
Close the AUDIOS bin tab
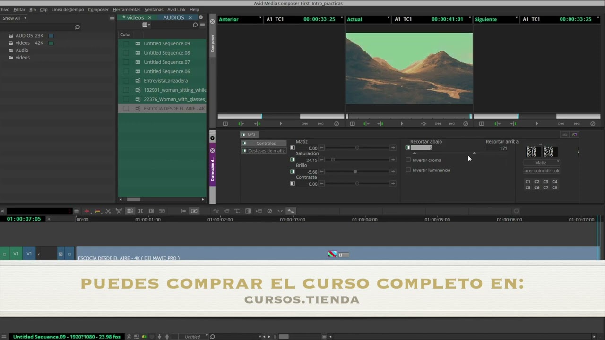pyautogui.click(x=190, y=17)
